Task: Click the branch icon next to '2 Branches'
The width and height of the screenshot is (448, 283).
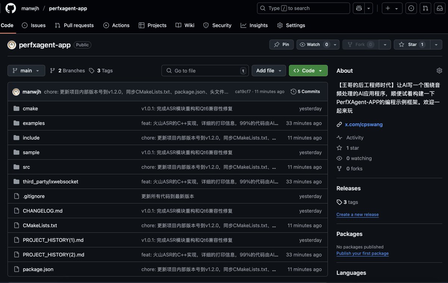Action: click(52, 70)
